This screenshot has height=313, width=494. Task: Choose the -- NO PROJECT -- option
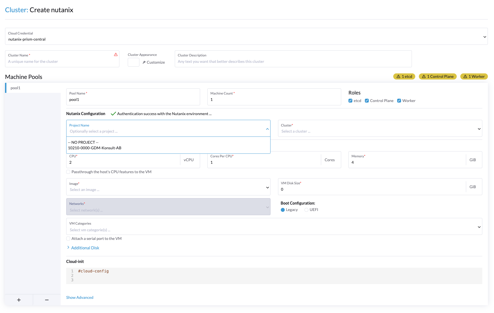pyautogui.click(x=83, y=142)
